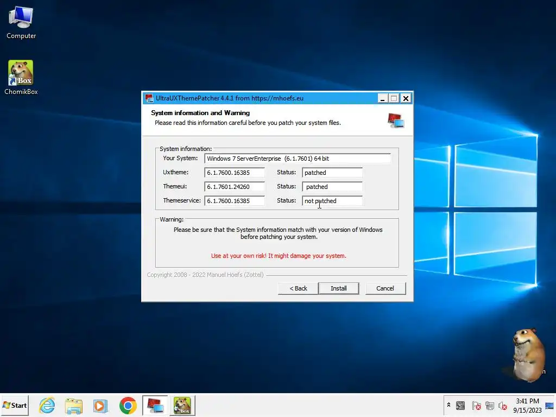Select UltraUXThemePatcher taskbar button
This screenshot has height=417, width=556.
(x=155, y=405)
